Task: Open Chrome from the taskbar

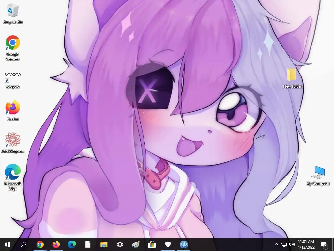Action: click(x=40, y=244)
